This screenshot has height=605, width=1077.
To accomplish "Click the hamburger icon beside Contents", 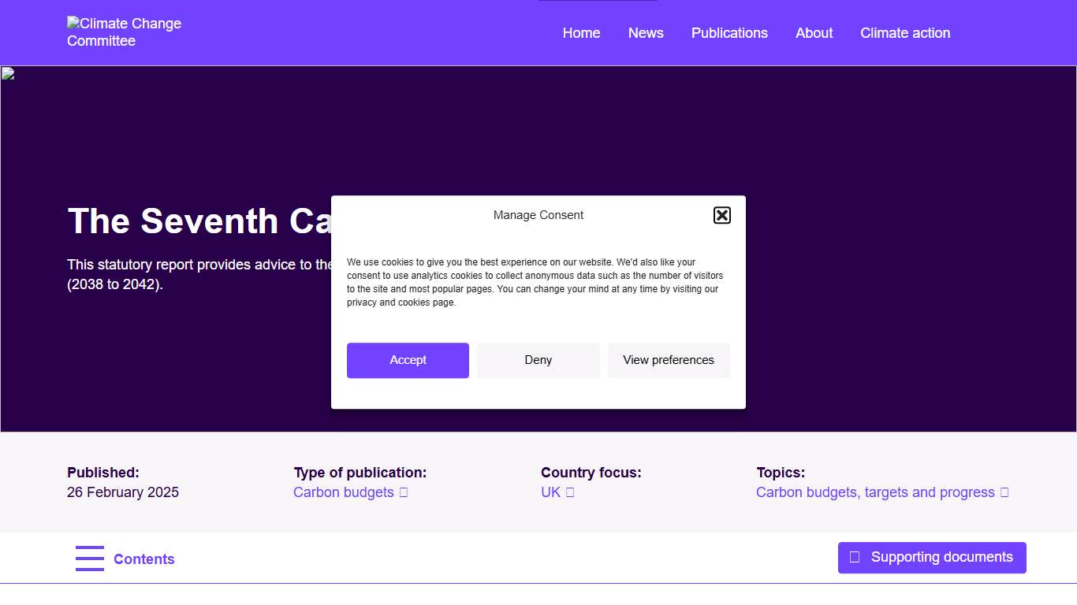I will point(90,559).
